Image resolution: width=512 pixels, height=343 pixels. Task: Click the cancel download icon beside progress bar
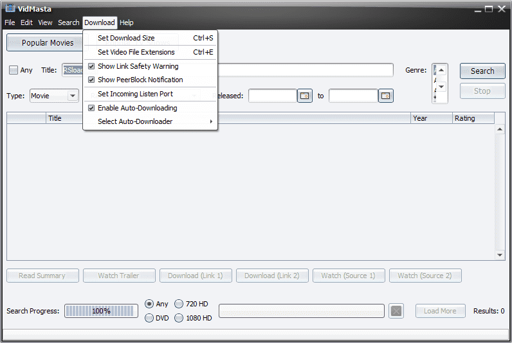pos(397,311)
